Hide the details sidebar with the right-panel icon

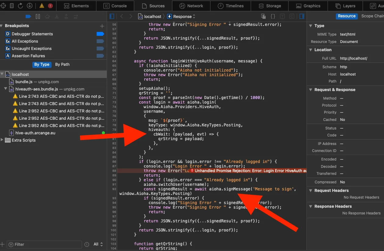coord(302,16)
